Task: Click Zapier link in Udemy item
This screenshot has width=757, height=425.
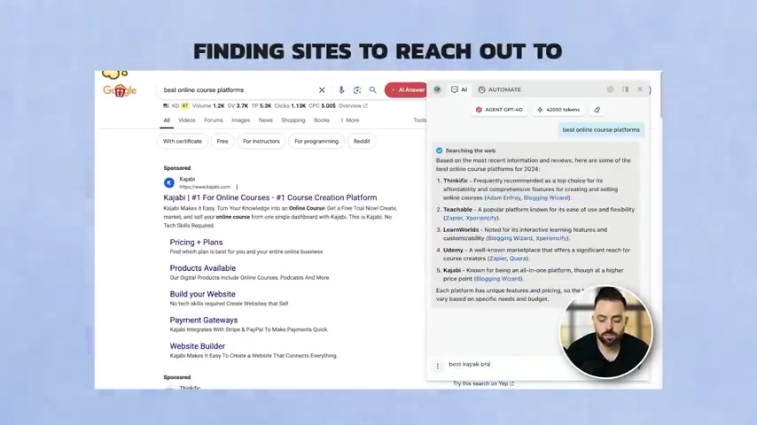Action: [498, 259]
